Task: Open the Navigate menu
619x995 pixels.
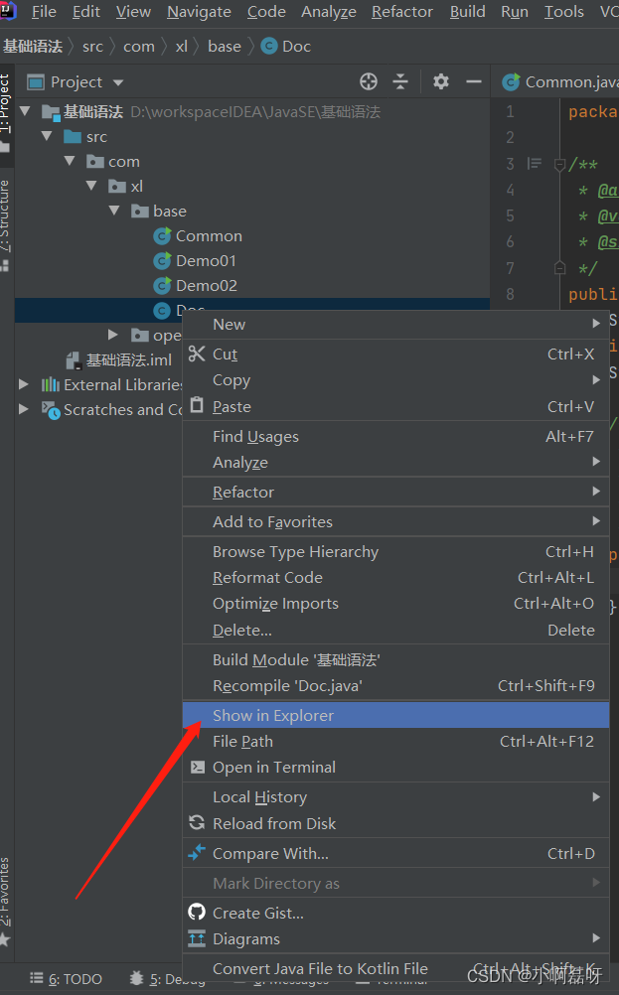Action: (199, 12)
